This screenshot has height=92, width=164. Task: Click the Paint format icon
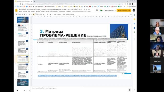click(x=27, y=14)
